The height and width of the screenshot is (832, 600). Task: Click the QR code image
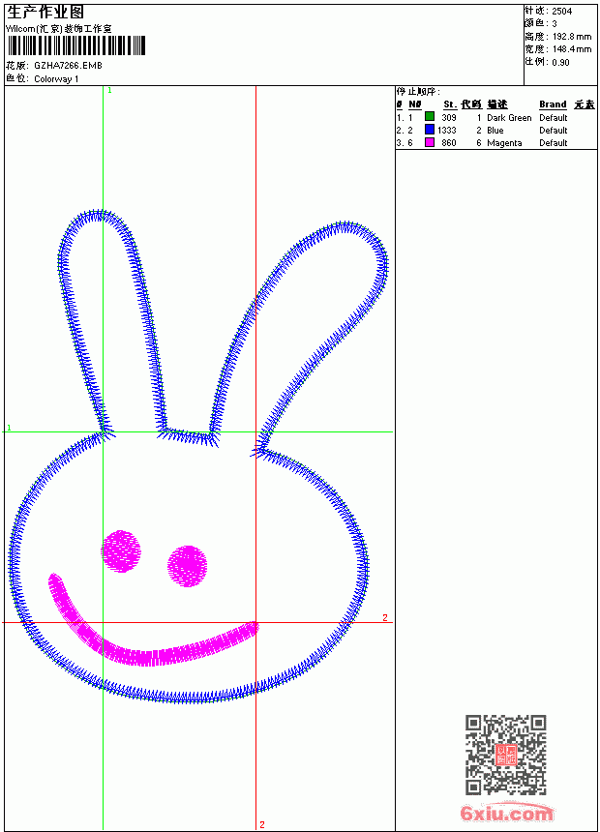[505, 754]
